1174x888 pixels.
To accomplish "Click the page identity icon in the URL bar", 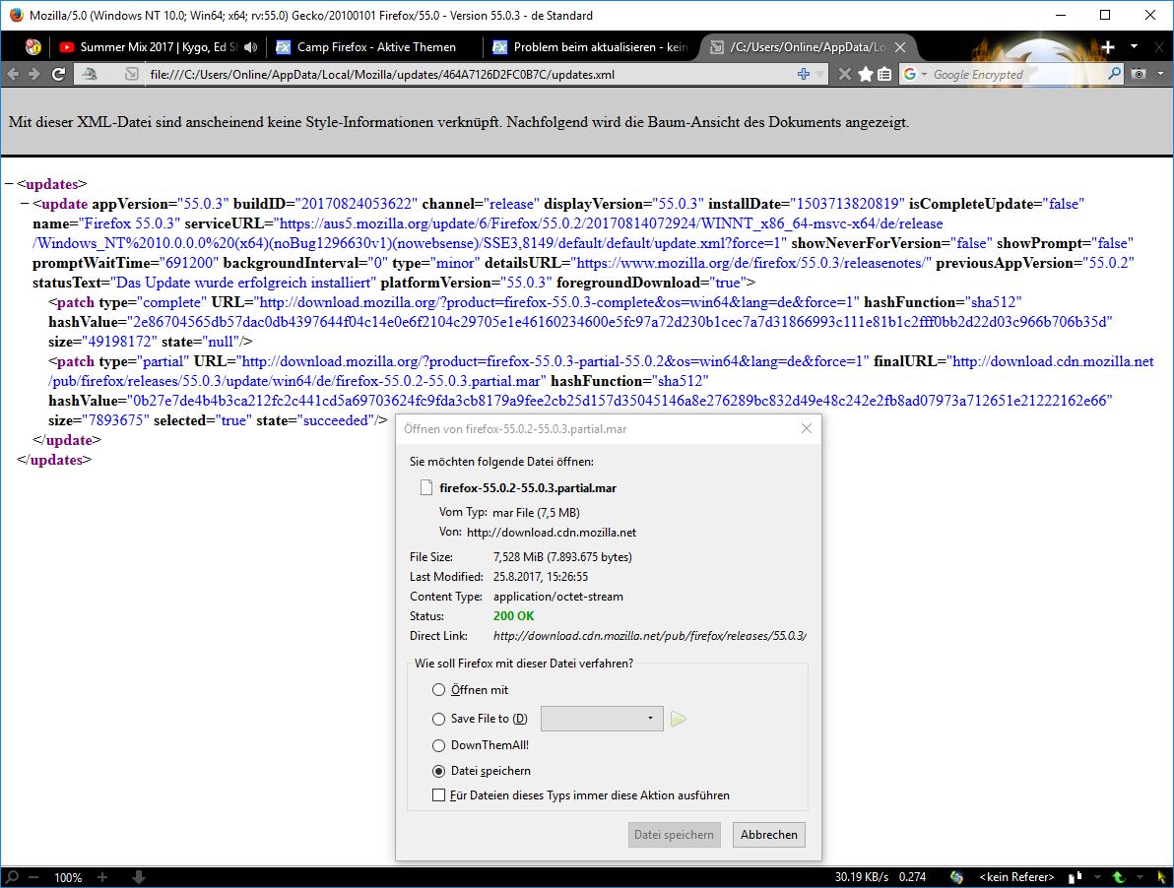I will (x=132, y=74).
